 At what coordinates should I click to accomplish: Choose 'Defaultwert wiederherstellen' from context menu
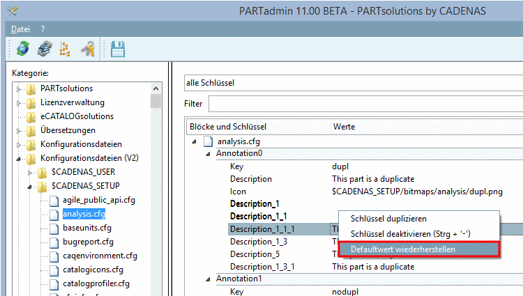(418, 249)
